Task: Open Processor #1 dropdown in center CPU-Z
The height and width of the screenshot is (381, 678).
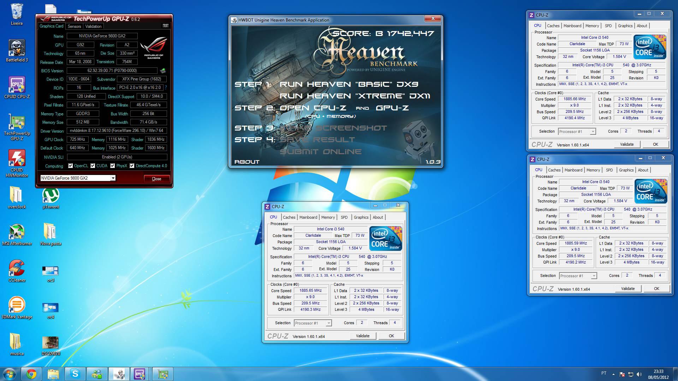Action: click(x=329, y=323)
